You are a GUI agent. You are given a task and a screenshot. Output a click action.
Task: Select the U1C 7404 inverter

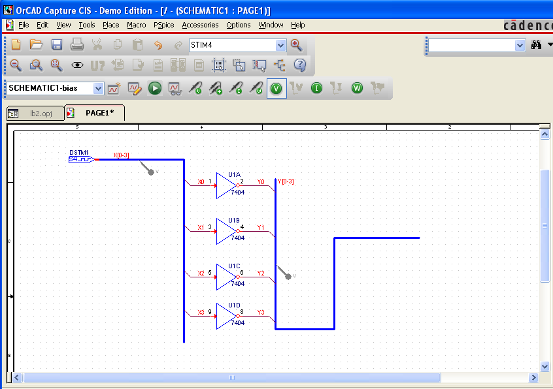point(226,277)
